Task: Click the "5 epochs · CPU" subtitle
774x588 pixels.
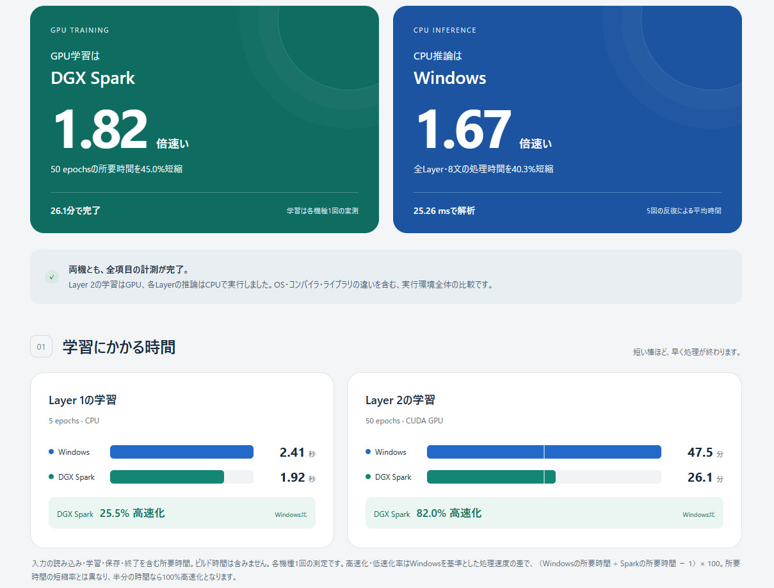Action: (74, 421)
